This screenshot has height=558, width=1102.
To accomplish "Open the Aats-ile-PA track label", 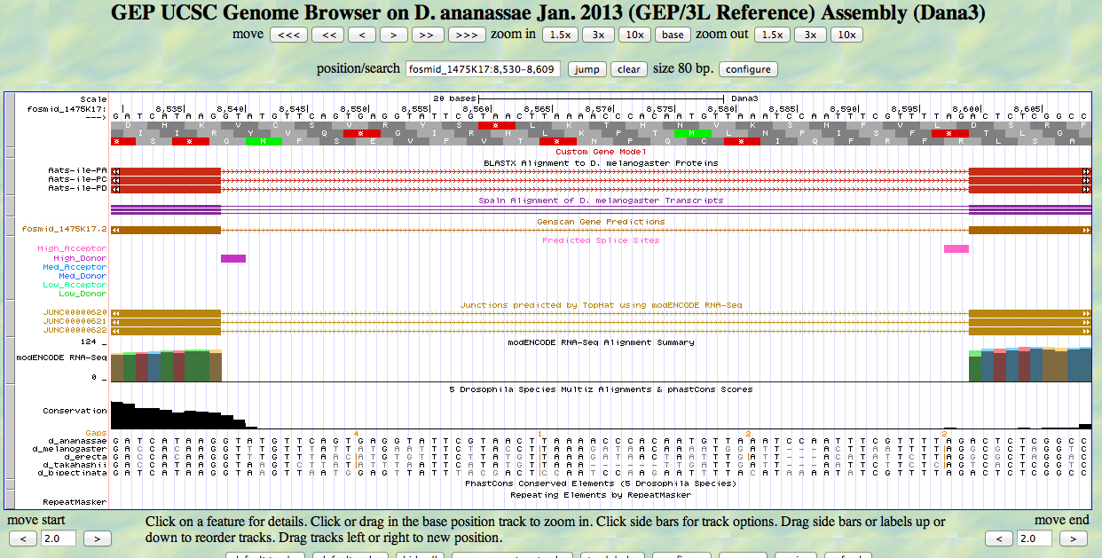I will pyautogui.click(x=77, y=170).
